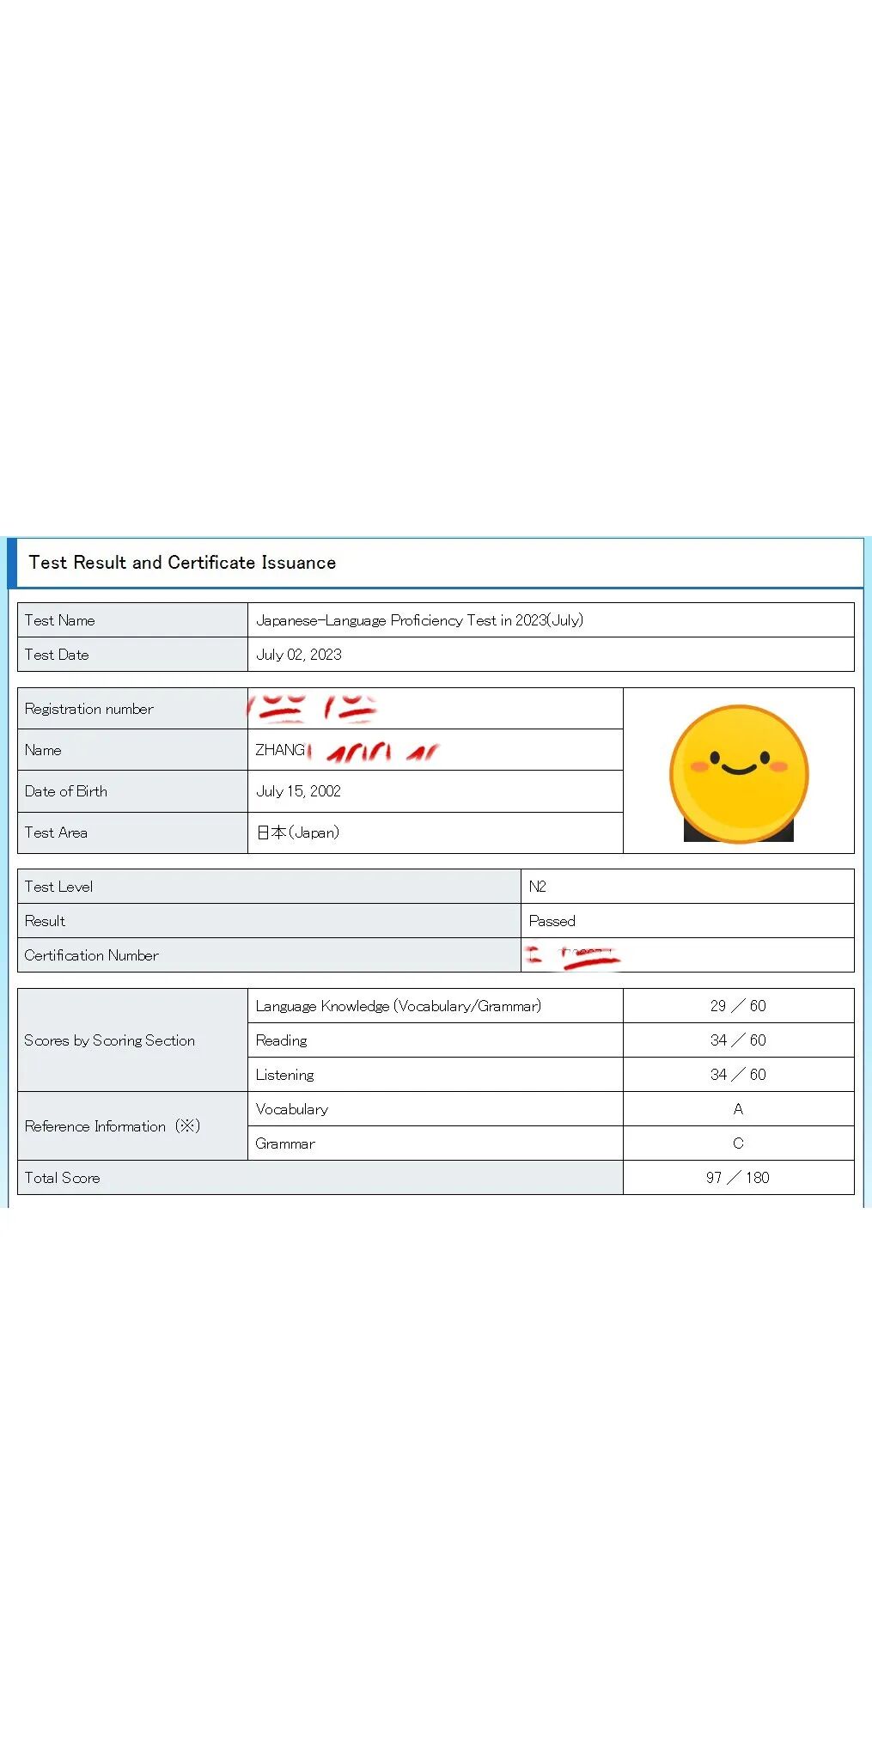
Task: Click the 'July 15, 2002' birth date
Action: click(x=298, y=791)
